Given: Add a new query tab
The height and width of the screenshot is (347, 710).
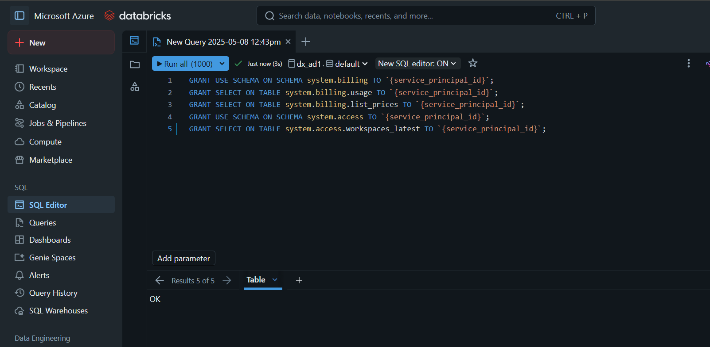Looking at the screenshot, I should pos(306,42).
